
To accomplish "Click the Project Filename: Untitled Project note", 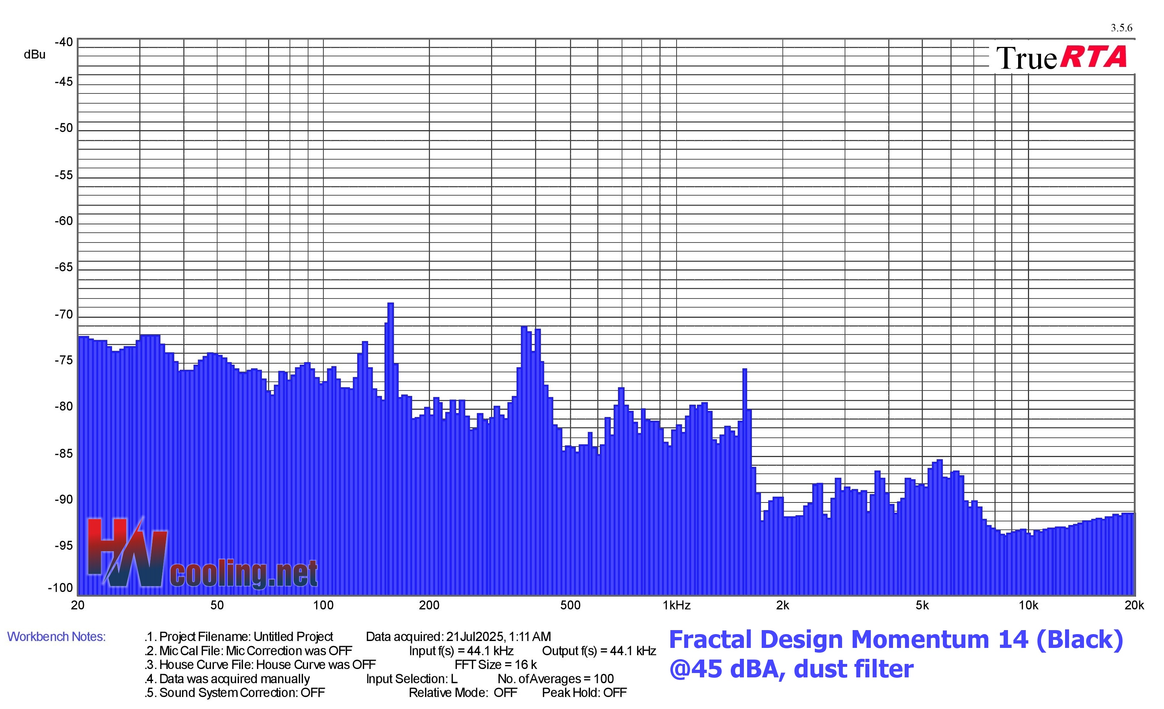I will tap(239, 637).
